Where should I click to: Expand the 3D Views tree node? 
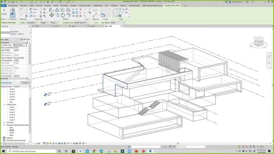pos(4,123)
